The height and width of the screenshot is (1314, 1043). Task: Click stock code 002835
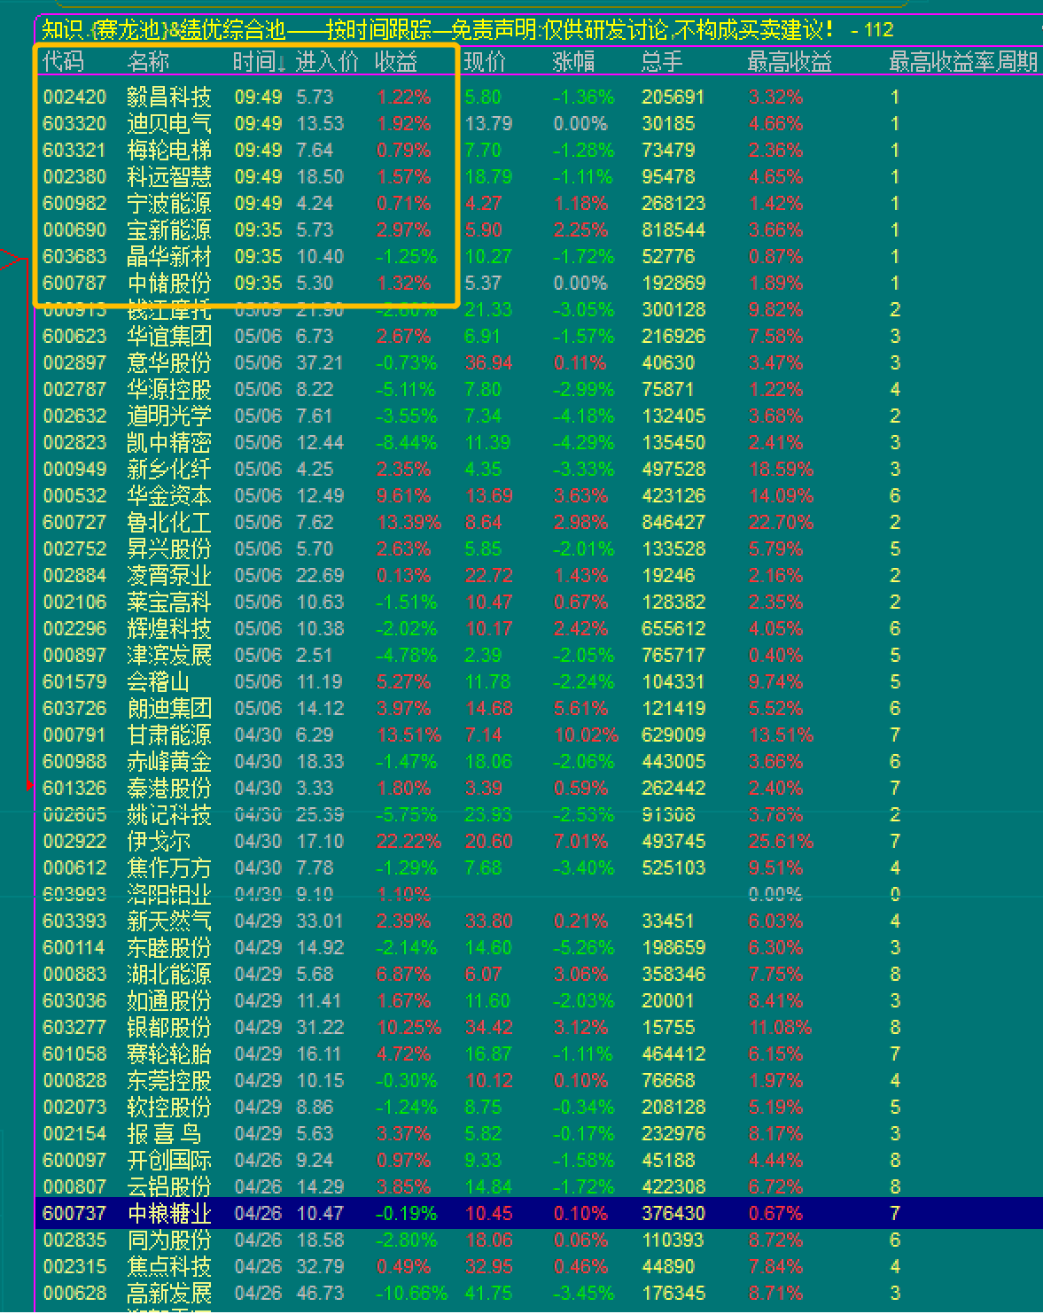pyautogui.click(x=74, y=1240)
